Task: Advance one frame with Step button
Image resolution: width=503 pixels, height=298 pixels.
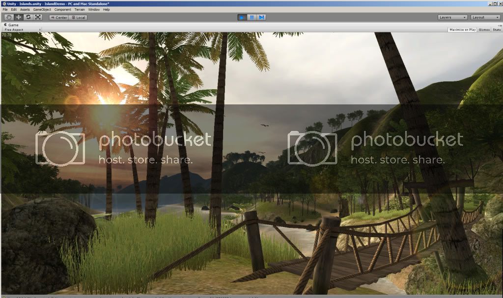Action: (261, 17)
